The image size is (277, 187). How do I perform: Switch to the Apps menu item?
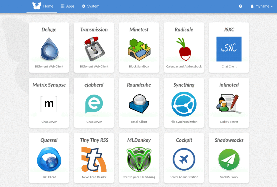pyautogui.click(x=67, y=6)
